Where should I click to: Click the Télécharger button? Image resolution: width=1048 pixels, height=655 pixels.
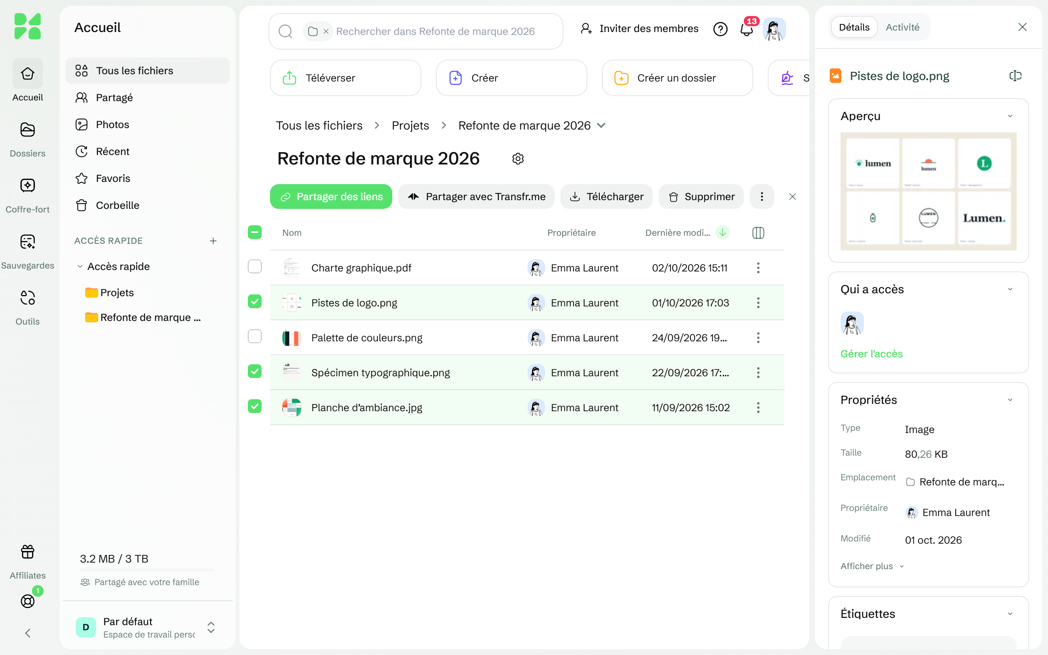606,196
